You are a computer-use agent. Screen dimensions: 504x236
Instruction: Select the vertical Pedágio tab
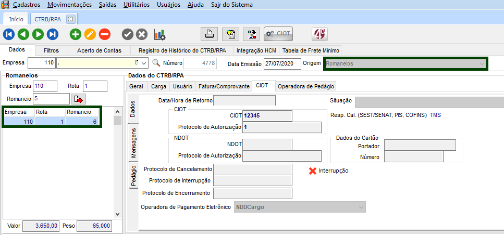coord(134,175)
